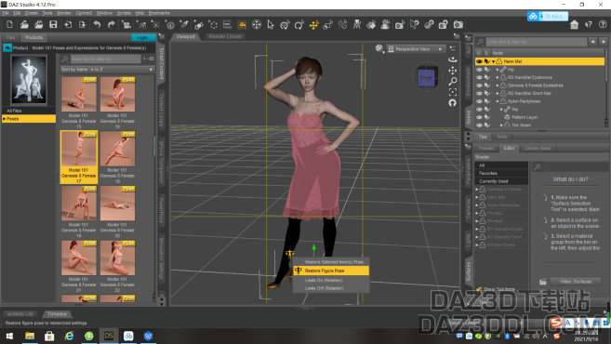Screen dimensions: 611x344
Task: Expand the RS HannMei Eyebrows node
Action: click(498, 77)
